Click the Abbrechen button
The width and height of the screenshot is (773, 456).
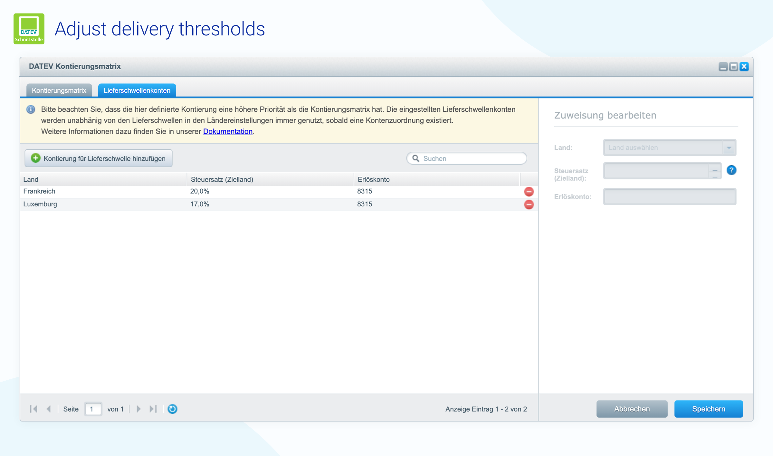[632, 409]
